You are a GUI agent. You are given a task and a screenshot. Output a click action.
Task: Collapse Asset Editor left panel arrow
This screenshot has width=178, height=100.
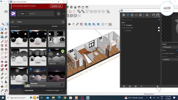[x=120, y=50]
